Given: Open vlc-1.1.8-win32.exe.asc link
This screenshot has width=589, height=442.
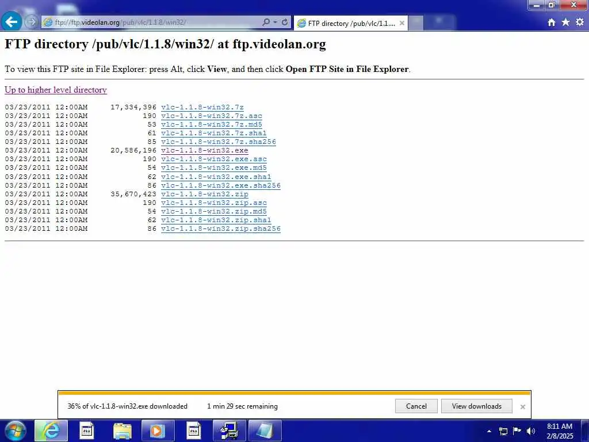Looking at the screenshot, I should pyautogui.click(x=214, y=159).
